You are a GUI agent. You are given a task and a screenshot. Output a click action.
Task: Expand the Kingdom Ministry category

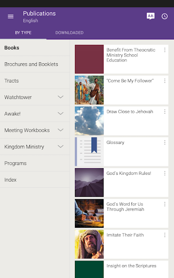point(61,147)
